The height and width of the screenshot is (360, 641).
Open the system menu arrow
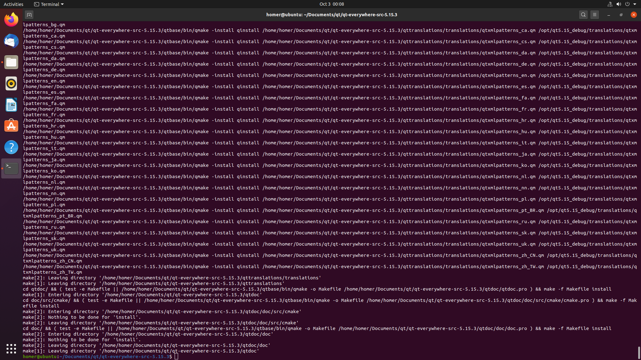(635, 4)
